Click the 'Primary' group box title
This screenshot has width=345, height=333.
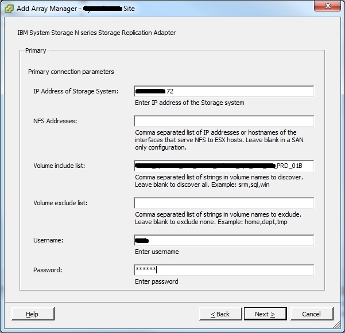tap(36, 50)
